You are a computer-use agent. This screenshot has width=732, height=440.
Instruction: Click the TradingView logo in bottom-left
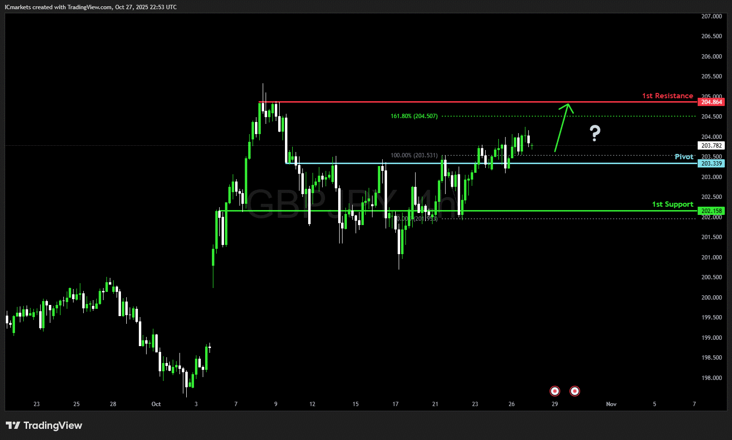(44, 425)
